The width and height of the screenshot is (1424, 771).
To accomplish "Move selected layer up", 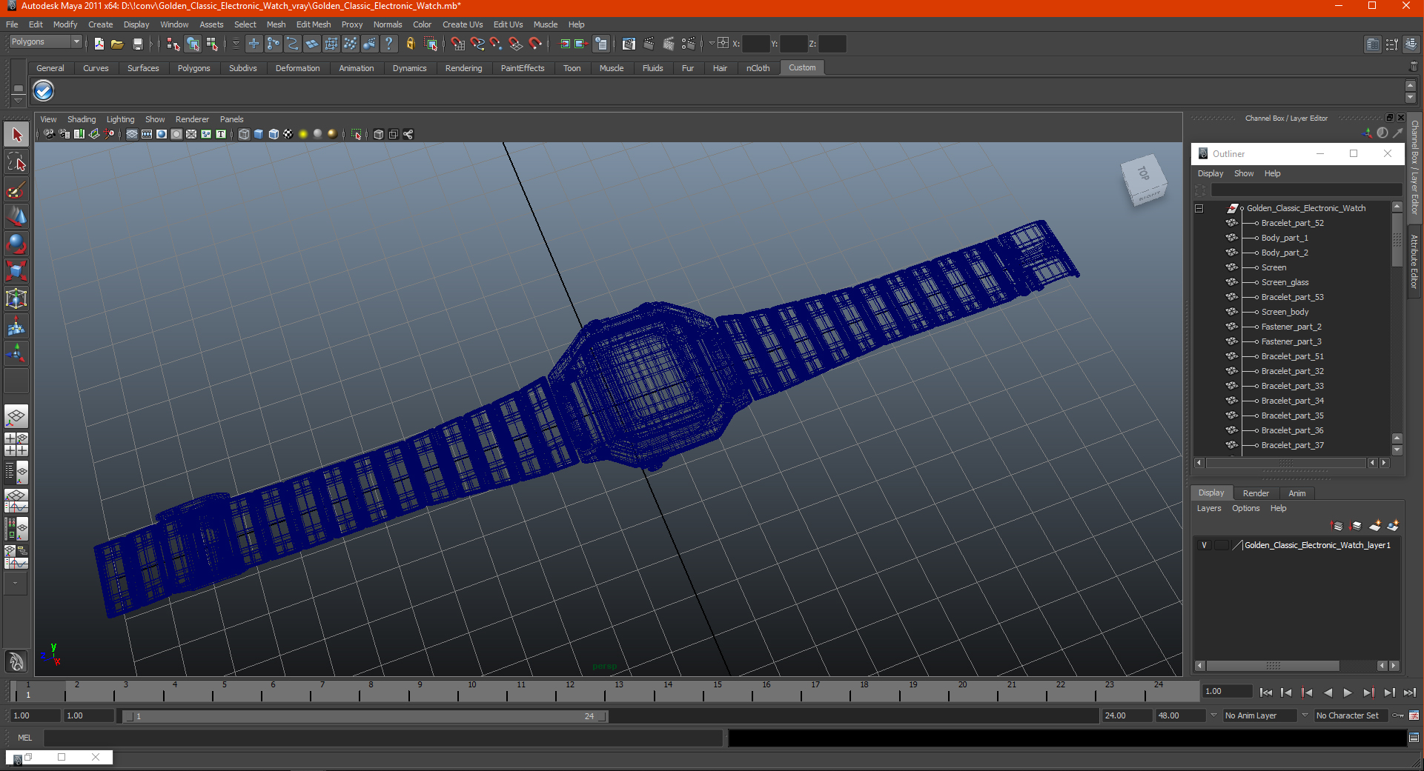I will pyautogui.click(x=1337, y=526).
